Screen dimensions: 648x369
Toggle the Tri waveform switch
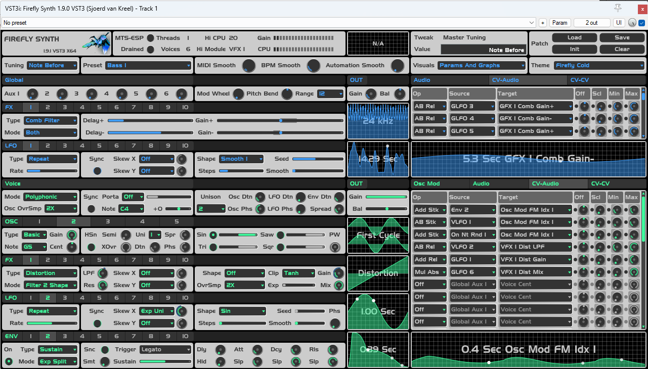213,247
